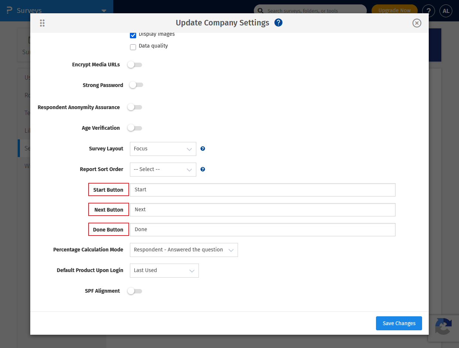Click the help icon next to Survey Layout
459x348 pixels.
pyautogui.click(x=203, y=149)
